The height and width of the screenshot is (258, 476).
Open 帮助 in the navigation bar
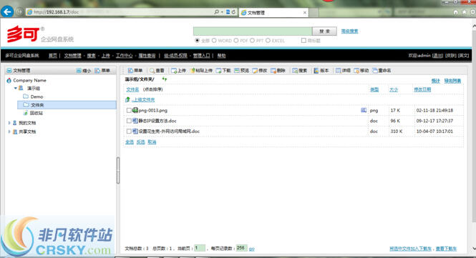[221, 56]
